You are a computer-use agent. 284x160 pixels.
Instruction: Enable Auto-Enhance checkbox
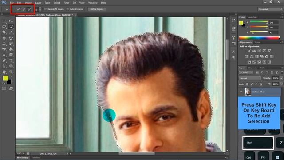click(67, 9)
